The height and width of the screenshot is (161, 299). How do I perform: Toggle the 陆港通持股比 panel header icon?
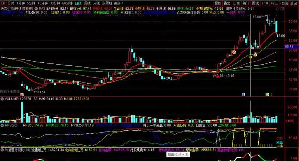[2, 150]
